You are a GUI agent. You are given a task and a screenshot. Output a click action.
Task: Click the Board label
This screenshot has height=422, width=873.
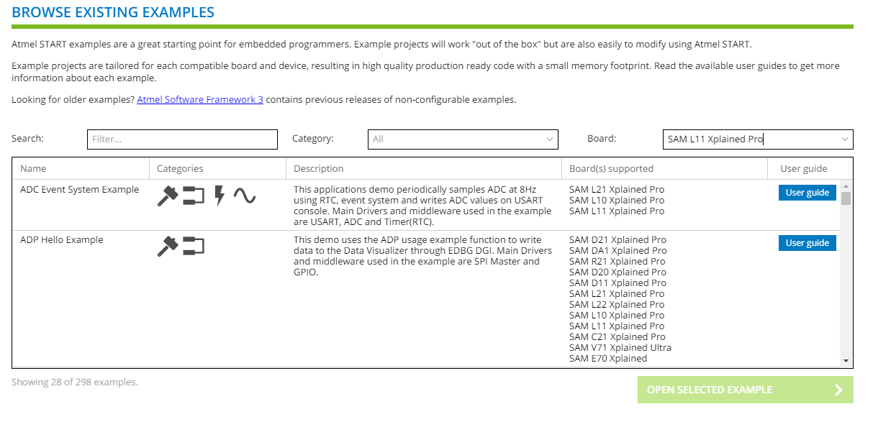click(602, 139)
